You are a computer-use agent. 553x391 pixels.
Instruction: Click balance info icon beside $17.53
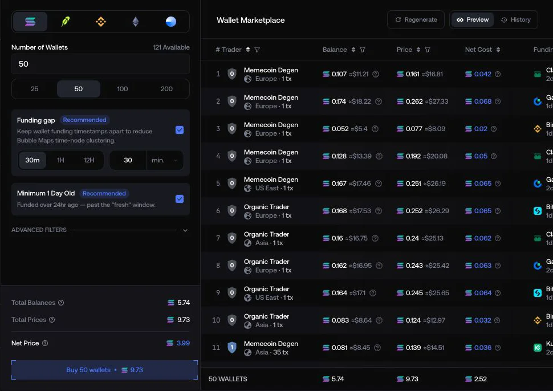(x=379, y=211)
